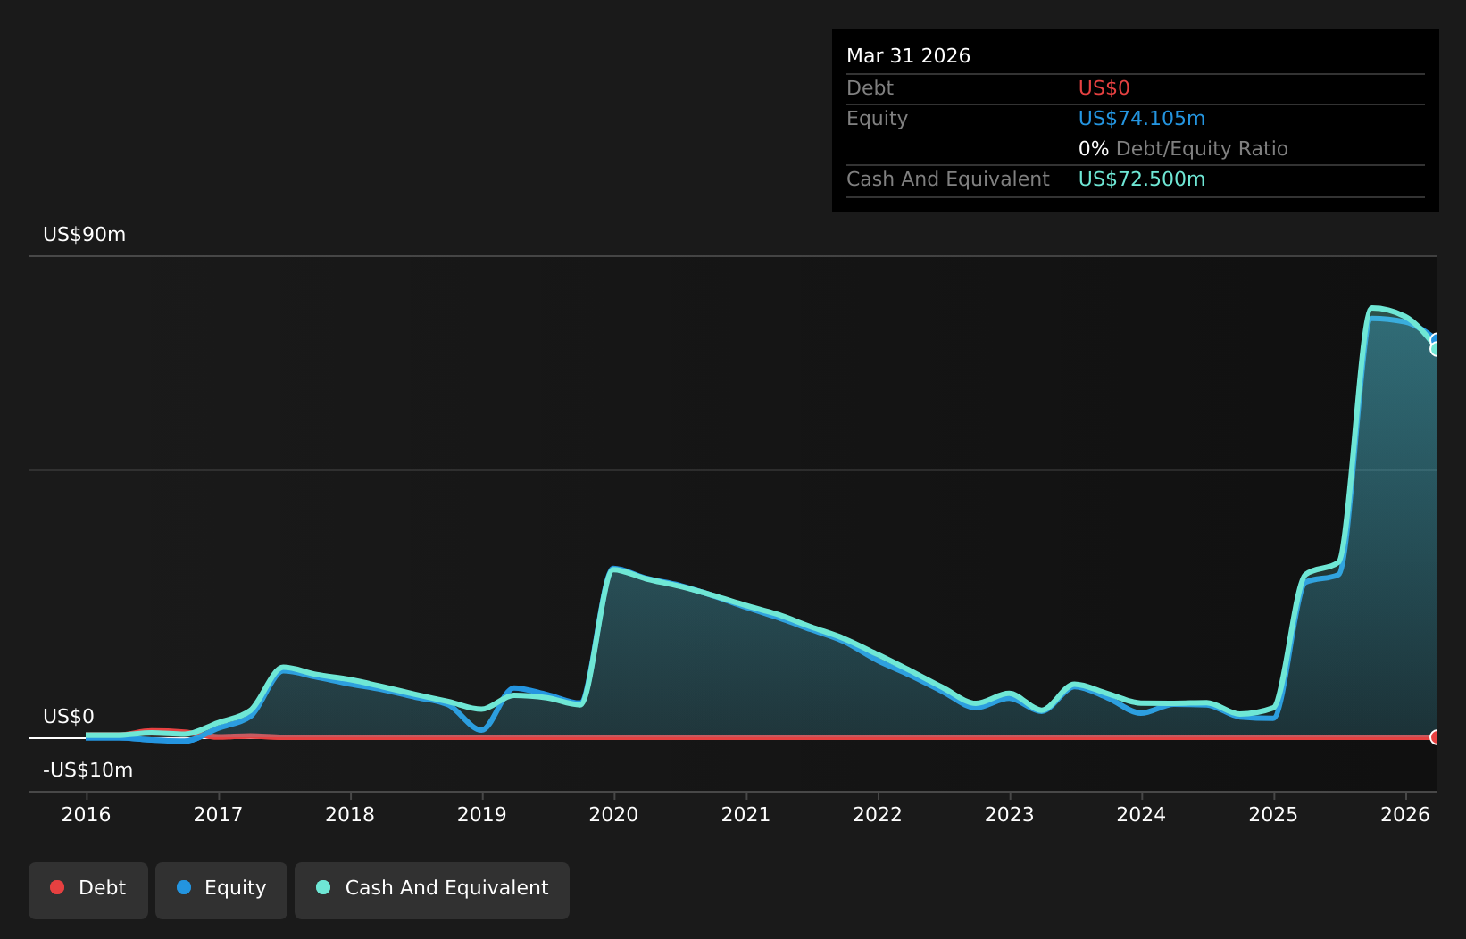1466x939 pixels.
Task: Click the Mar 31 2026 tooltip date
Action: 908,56
